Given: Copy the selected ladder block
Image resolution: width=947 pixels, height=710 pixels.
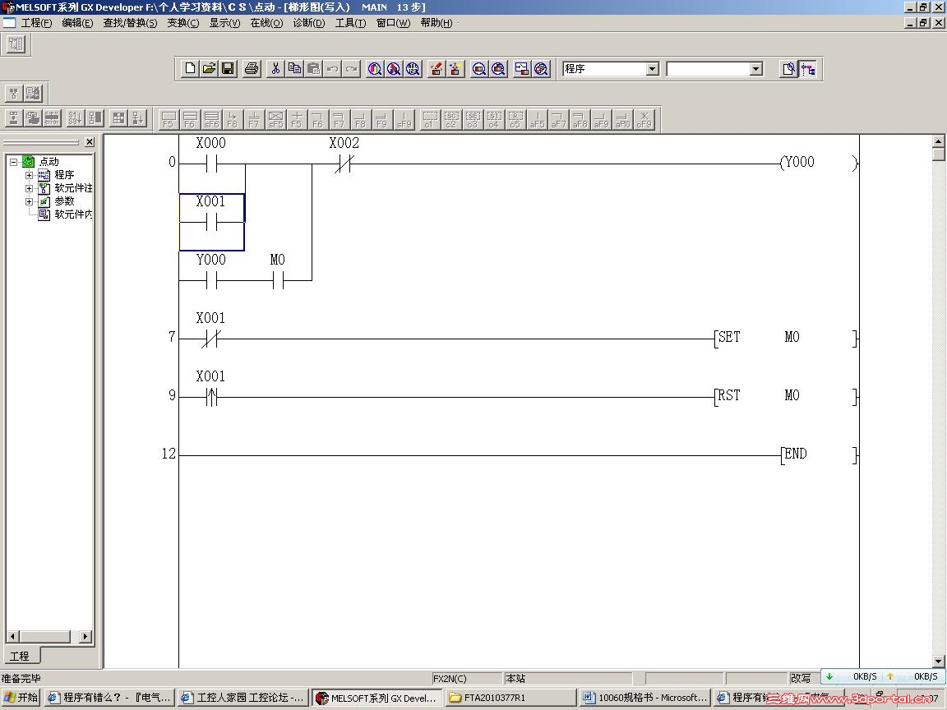Looking at the screenshot, I should coord(295,68).
